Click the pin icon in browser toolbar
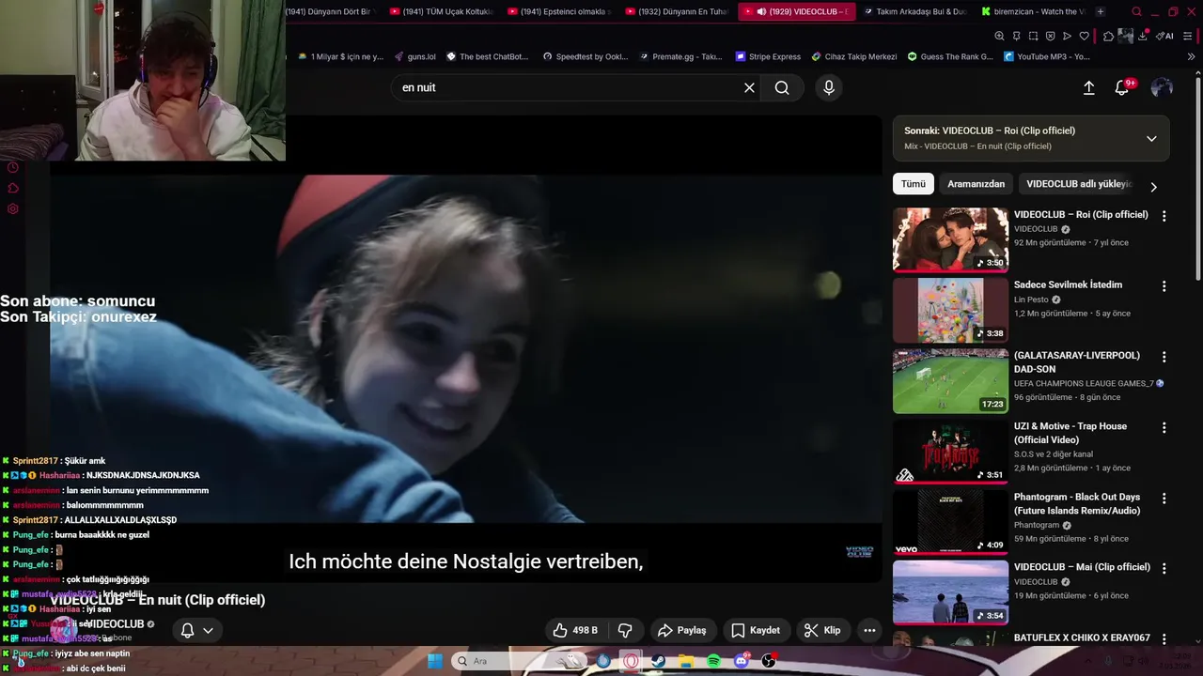 click(x=1016, y=36)
